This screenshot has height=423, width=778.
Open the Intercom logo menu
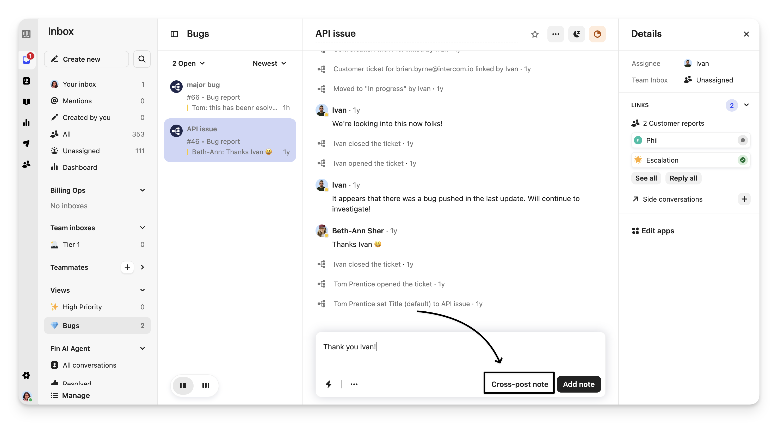(x=26, y=34)
